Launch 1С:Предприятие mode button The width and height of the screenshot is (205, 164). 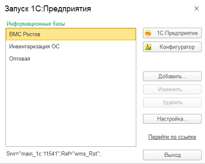pyautogui.click(x=172, y=33)
